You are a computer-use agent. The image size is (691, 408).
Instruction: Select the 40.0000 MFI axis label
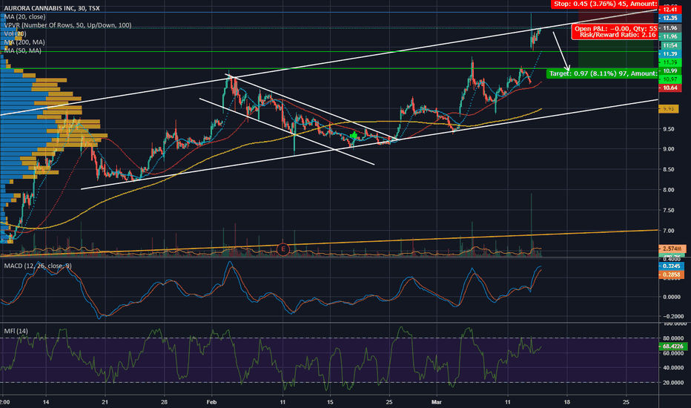[673, 367]
